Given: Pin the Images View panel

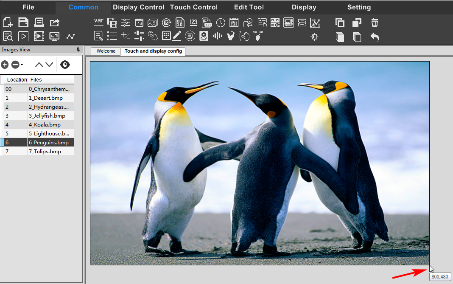Looking at the screenshot, I should tap(78, 50).
